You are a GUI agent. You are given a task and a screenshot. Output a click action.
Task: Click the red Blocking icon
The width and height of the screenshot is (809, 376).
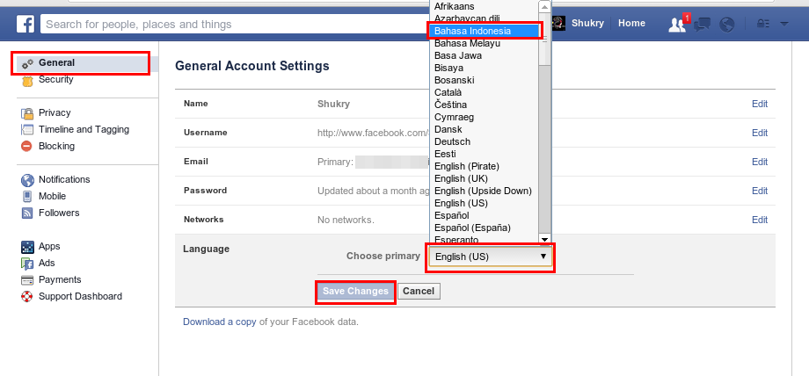27,146
